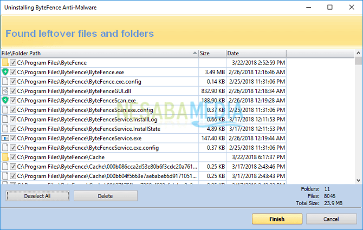Maximize the Uninstalling ByteFence window
This screenshot has height=230, width=363.
(x=329, y=8)
